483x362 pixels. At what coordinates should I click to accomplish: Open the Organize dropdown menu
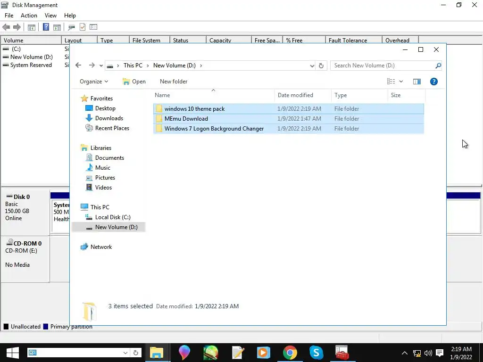point(94,82)
